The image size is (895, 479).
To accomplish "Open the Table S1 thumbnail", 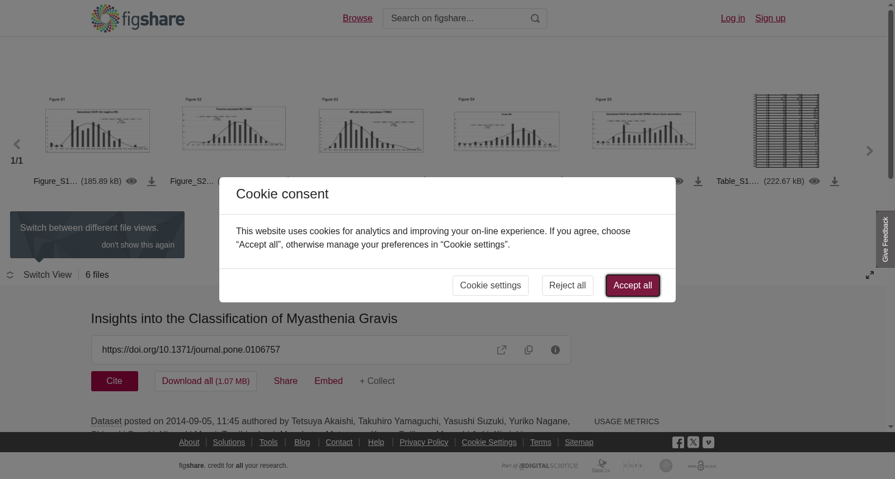I will [x=786, y=131].
